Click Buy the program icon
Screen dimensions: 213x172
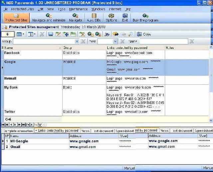[145, 18]
